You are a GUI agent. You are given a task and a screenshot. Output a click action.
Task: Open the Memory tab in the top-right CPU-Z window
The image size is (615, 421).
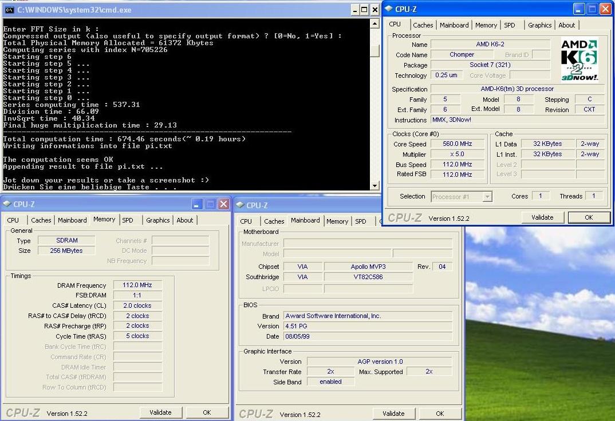click(x=486, y=25)
